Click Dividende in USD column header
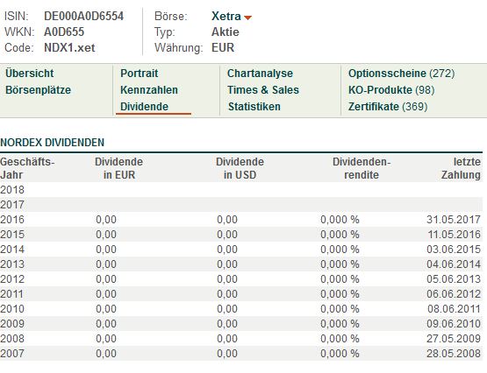This screenshot has width=487, height=373. [x=240, y=168]
